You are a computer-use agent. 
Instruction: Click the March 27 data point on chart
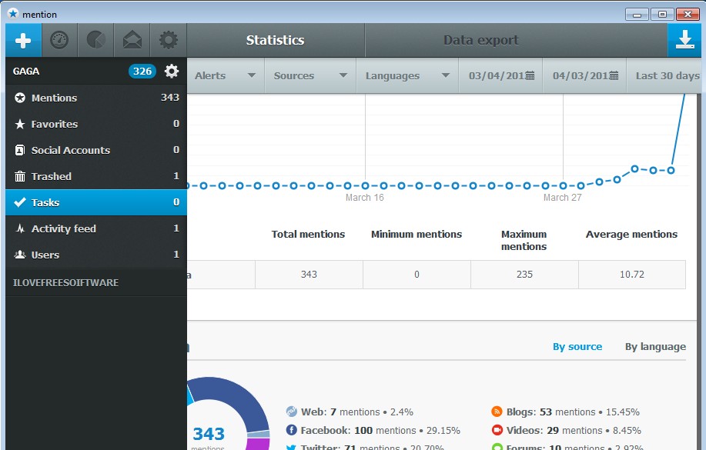pos(564,185)
